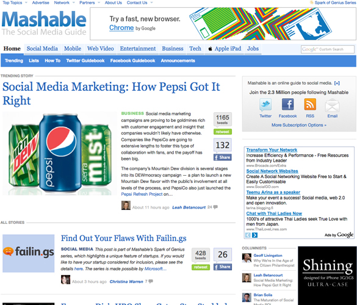The height and width of the screenshot is (305, 357).
Task: Open the Jobs tab
Action: 253,49
